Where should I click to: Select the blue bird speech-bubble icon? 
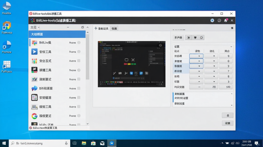[34, 88]
